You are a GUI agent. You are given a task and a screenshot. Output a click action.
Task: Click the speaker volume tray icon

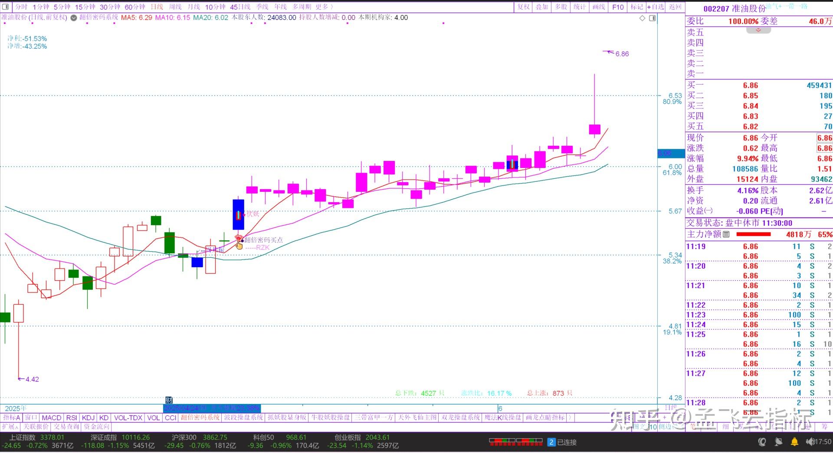click(810, 442)
